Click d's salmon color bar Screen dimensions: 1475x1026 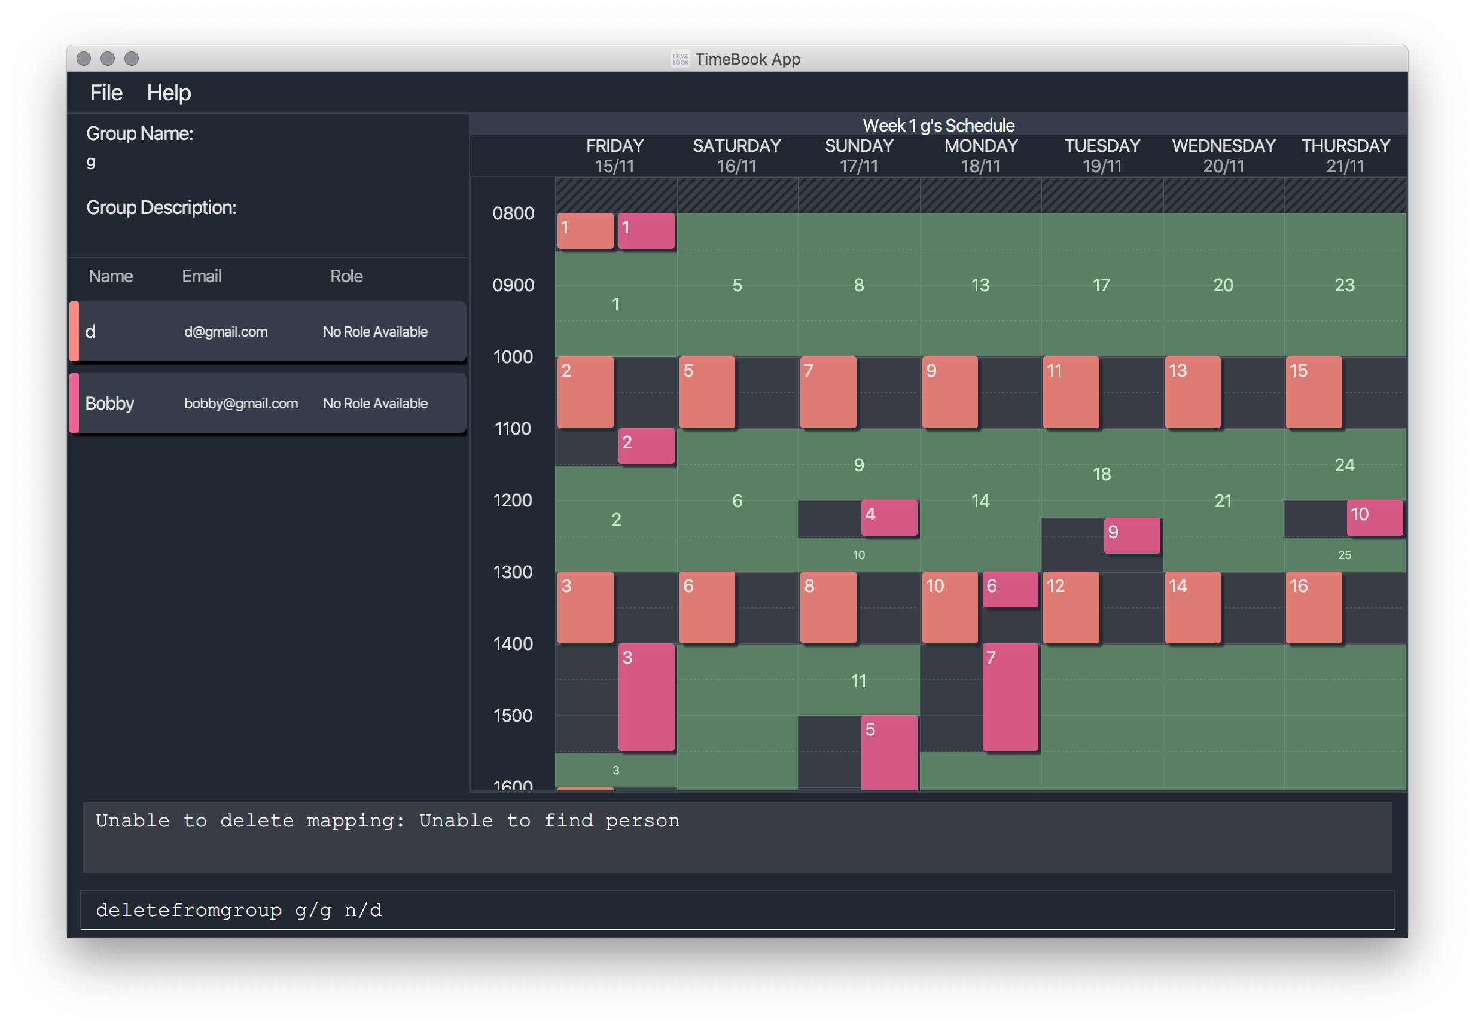(x=74, y=331)
